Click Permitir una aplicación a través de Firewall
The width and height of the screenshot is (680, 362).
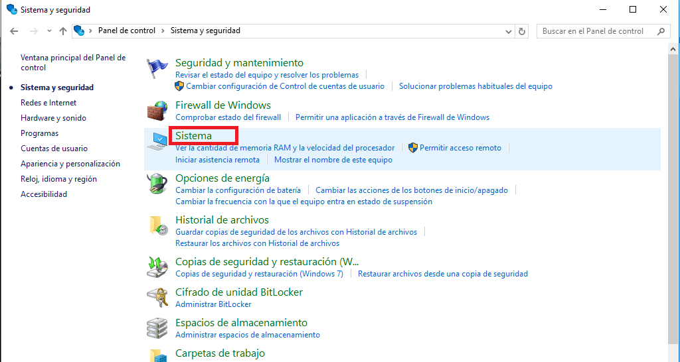pos(392,117)
